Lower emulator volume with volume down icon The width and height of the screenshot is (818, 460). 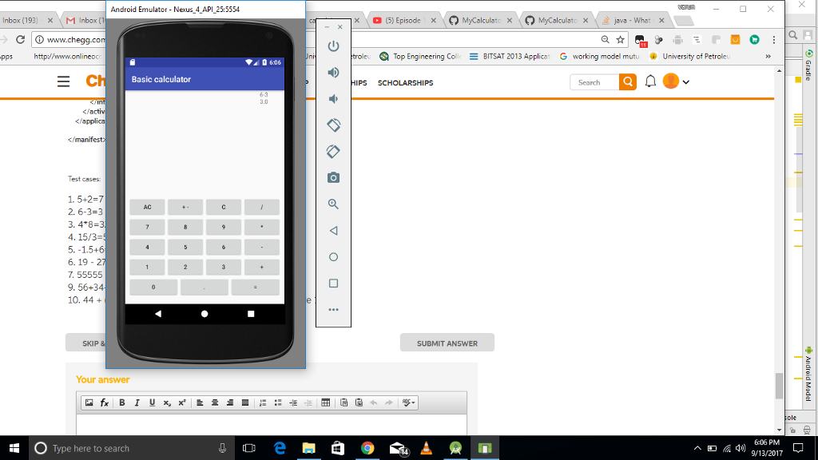point(333,99)
